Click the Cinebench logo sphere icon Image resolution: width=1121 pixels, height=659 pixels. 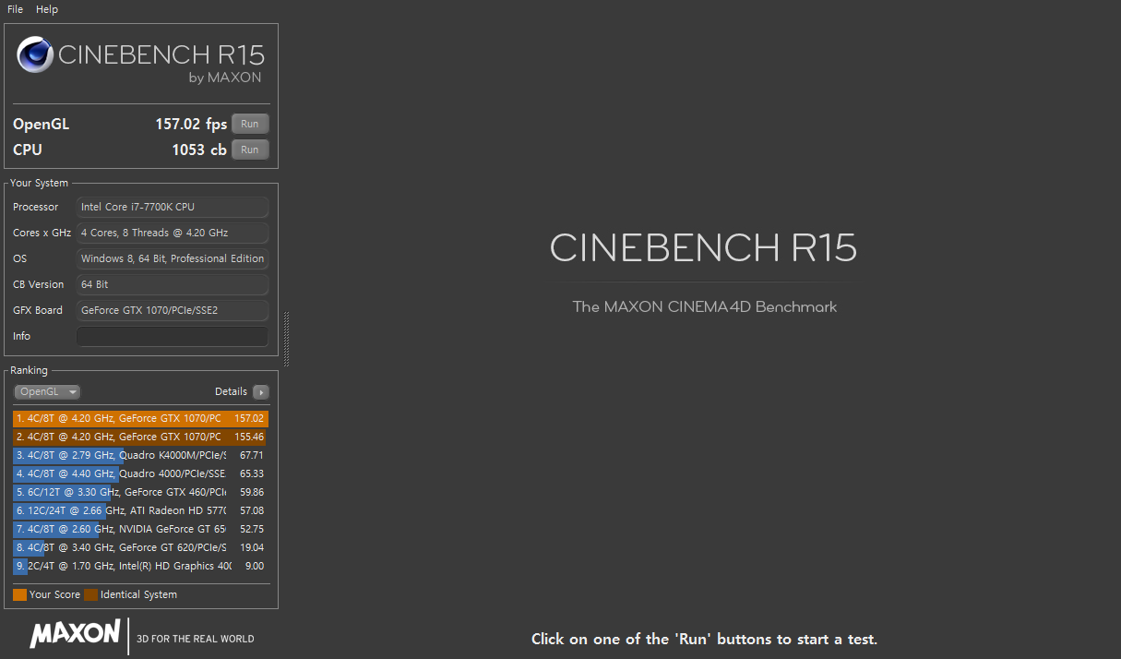click(x=35, y=54)
